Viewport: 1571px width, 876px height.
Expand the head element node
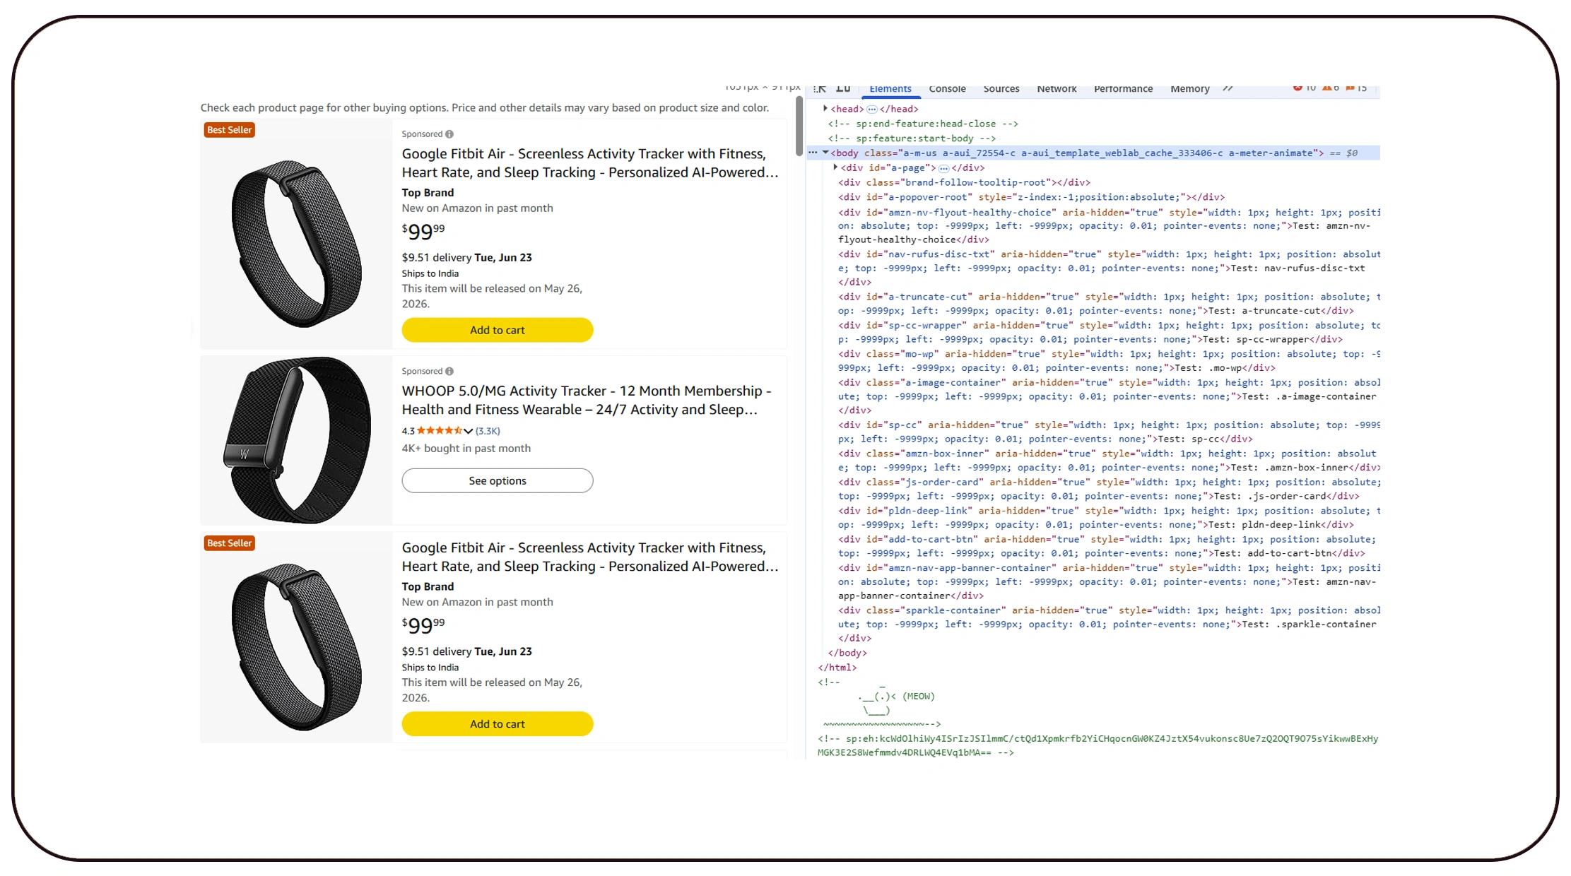click(x=825, y=109)
